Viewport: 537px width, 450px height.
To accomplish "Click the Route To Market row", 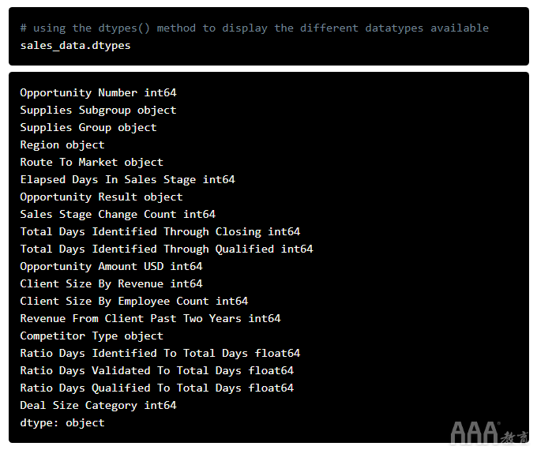I will pos(92,163).
